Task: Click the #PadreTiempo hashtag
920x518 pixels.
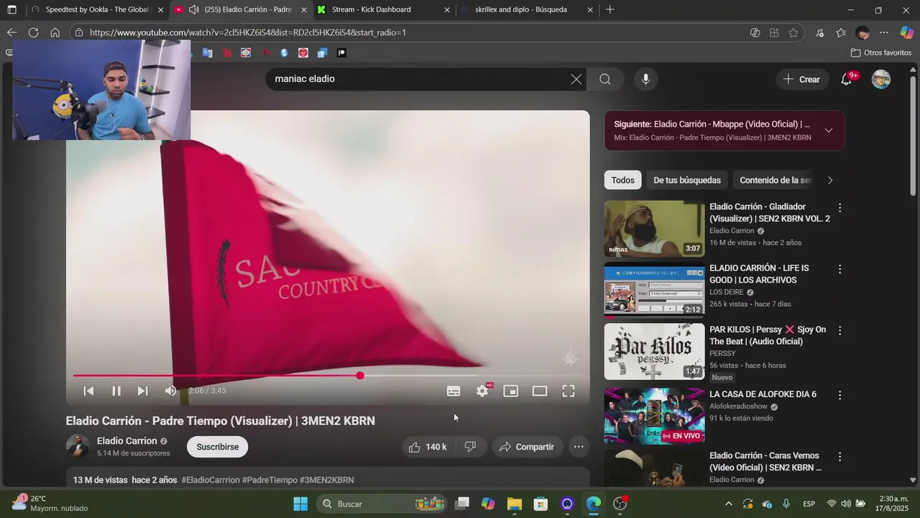Action: (x=270, y=480)
